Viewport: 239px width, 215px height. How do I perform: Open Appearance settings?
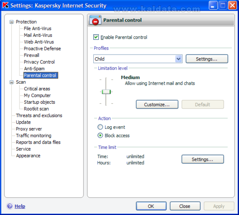(28, 156)
